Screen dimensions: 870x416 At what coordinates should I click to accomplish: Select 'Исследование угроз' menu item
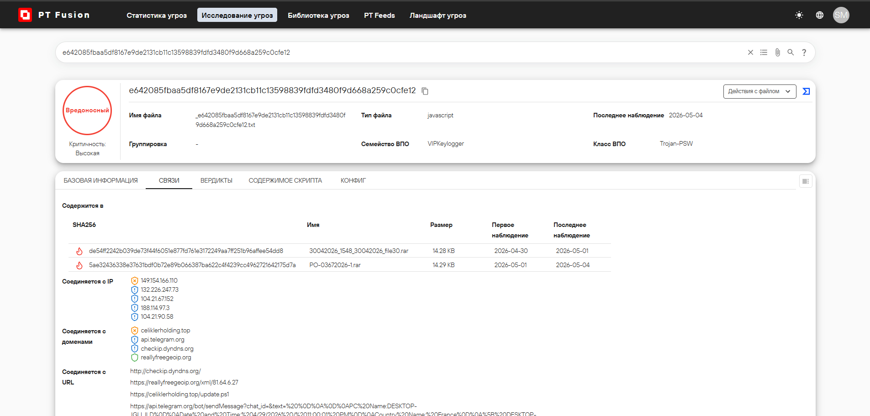point(237,15)
